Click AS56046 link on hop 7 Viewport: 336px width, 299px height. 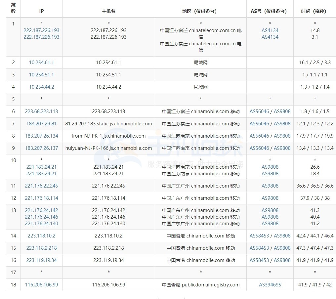pyautogui.click(x=259, y=123)
